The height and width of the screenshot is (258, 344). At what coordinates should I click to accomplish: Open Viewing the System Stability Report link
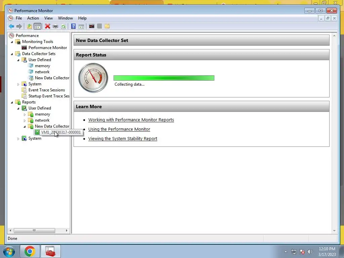click(123, 139)
